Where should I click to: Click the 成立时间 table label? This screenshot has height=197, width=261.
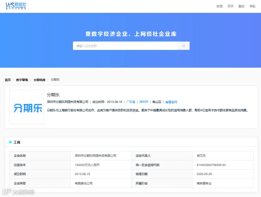20,174
